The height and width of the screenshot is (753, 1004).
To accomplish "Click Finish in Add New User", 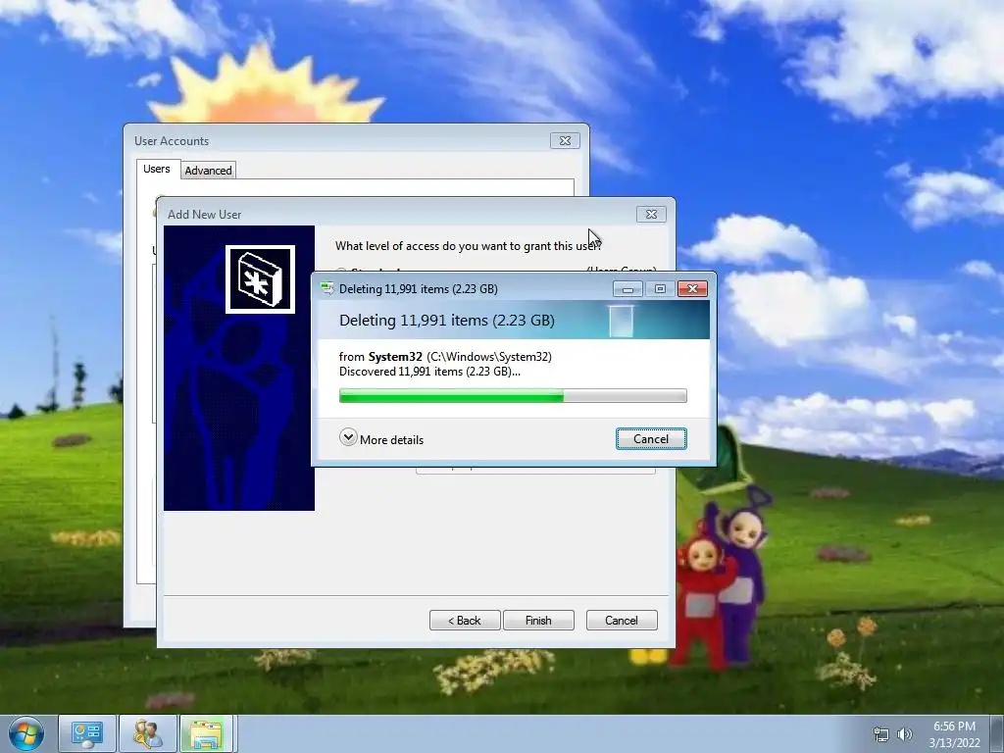I will coord(538,621).
